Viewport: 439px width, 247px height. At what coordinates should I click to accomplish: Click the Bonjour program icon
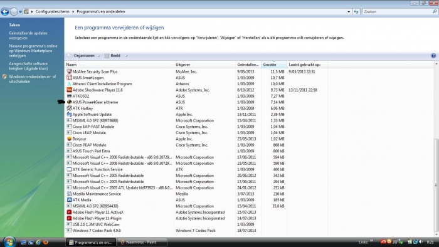click(x=69, y=139)
